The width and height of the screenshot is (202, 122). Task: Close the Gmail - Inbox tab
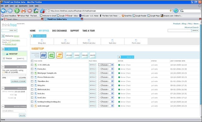[42, 19]
